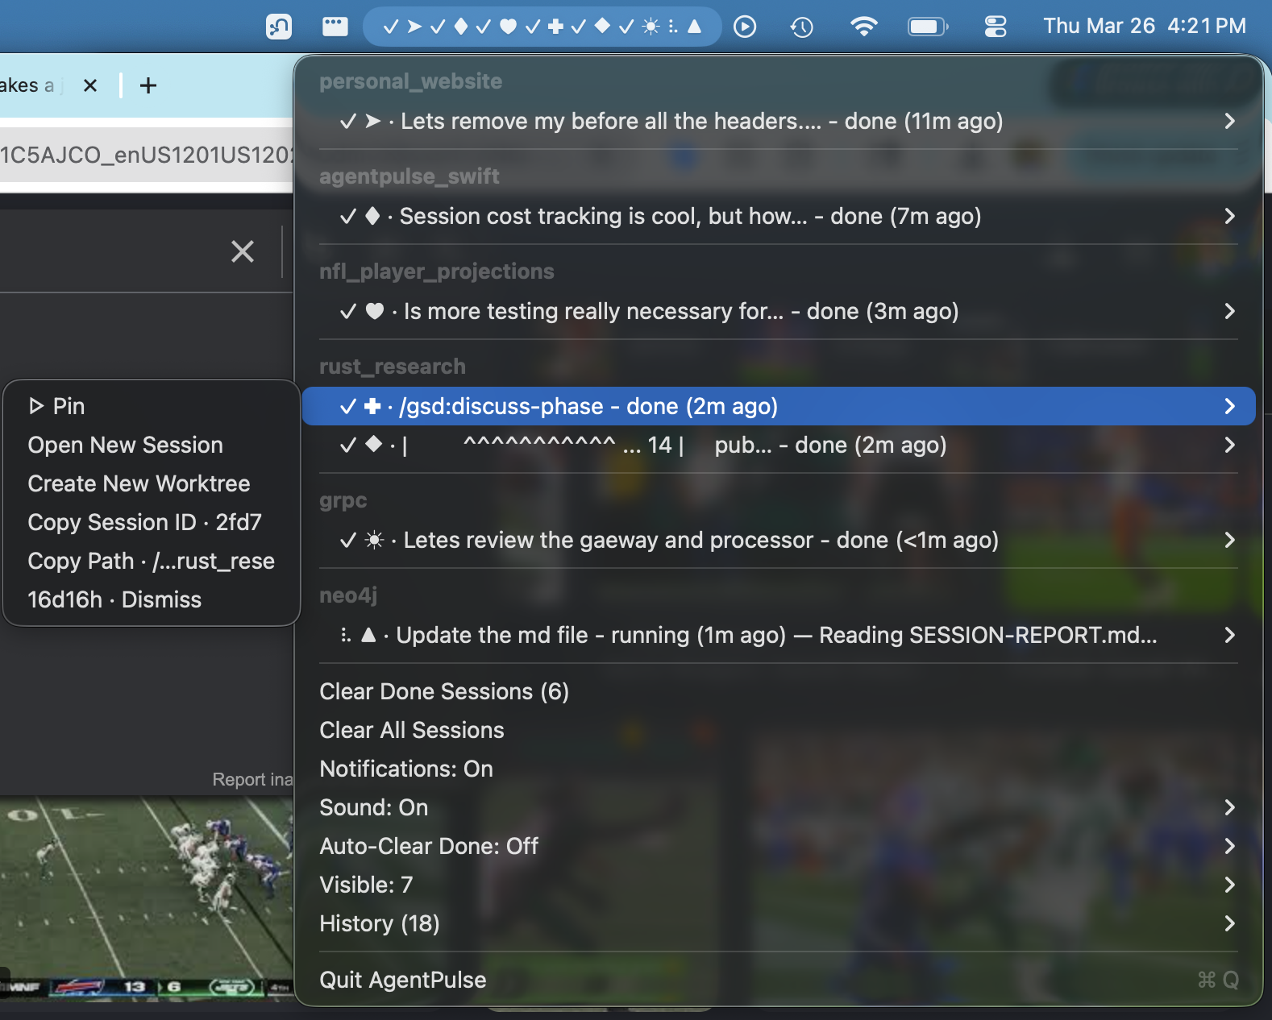
Task: Select the /gsd:discuss-phase session entry
Action: point(588,406)
